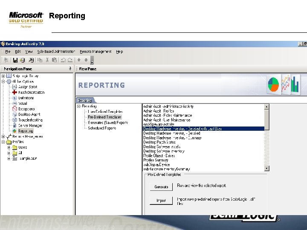Click the Exceptions prohibited icon
Viewport: 307px width, 230px height.
coord(14,109)
